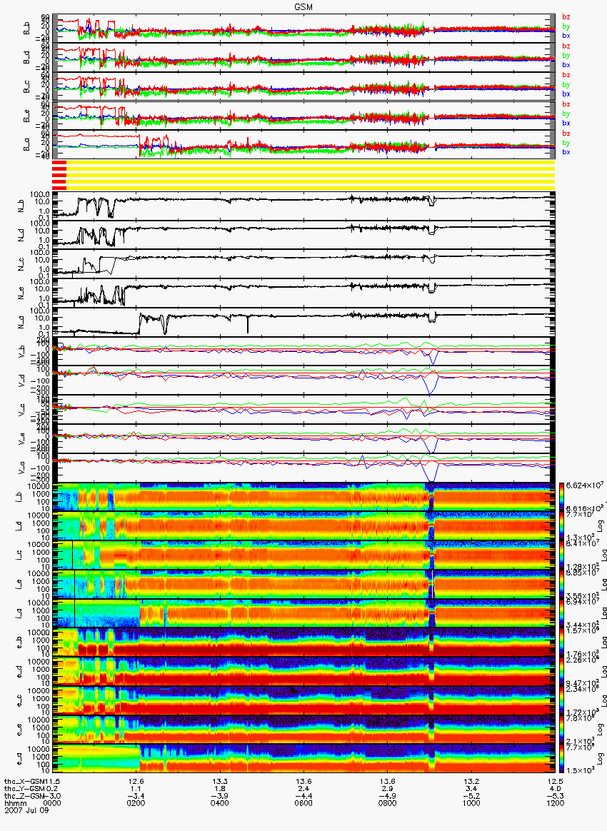Click the by legend beside the B_b panel
607x831 pixels.
566,26
